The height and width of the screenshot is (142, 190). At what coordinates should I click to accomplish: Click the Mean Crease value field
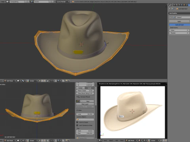point(85,91)
